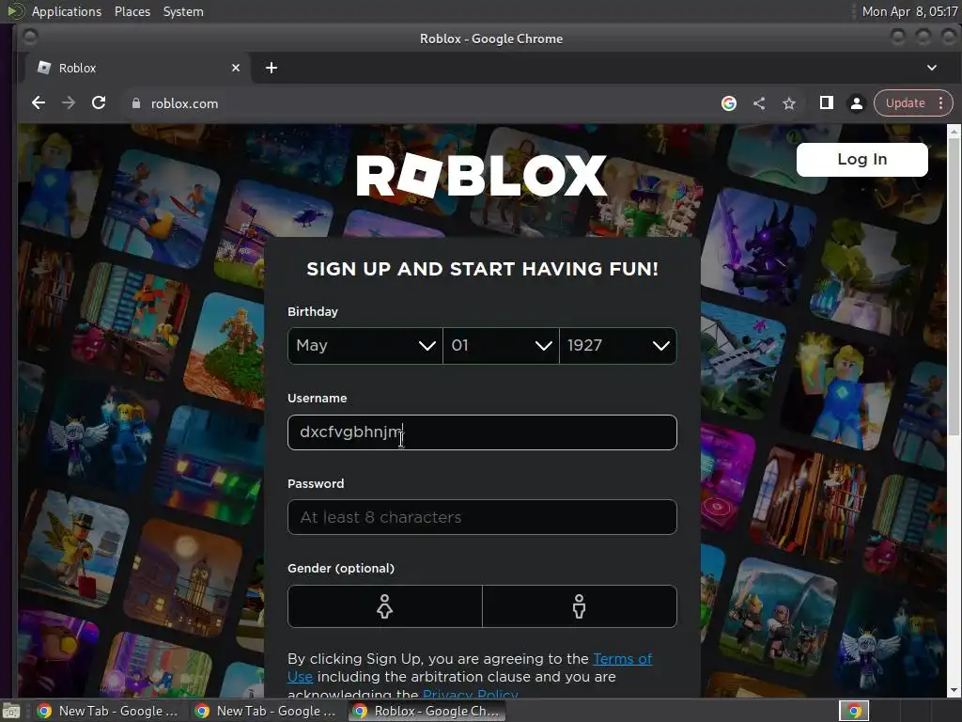
Task: Open the birthday day dropdown showing 01
Action: (x=501, y=346)
